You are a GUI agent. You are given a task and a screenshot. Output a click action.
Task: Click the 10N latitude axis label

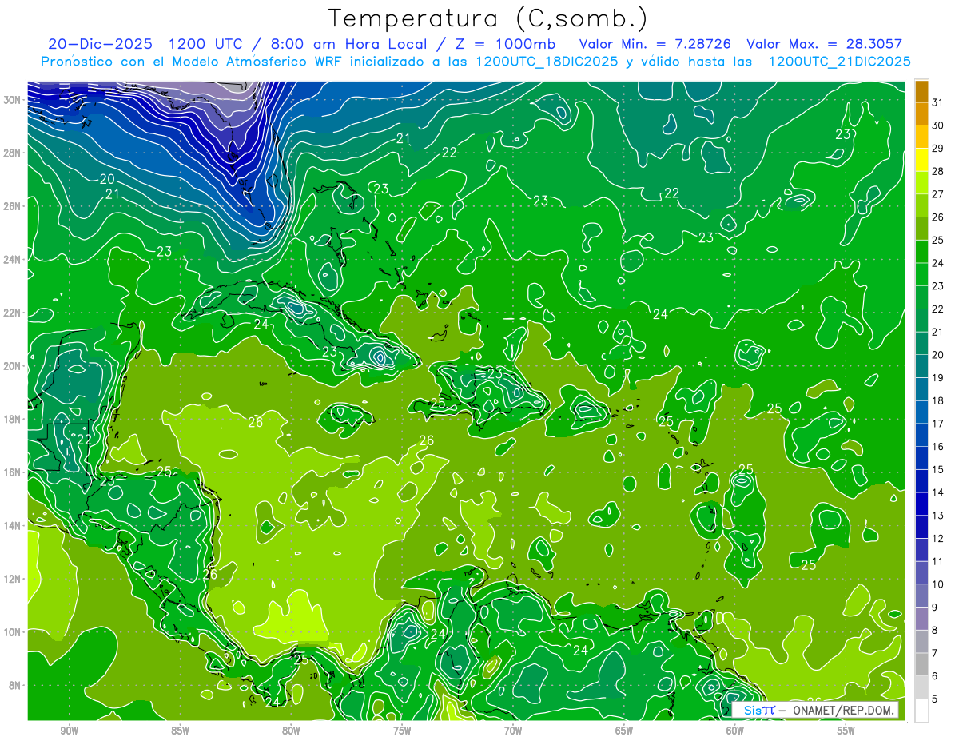click(x=14, y=632)
